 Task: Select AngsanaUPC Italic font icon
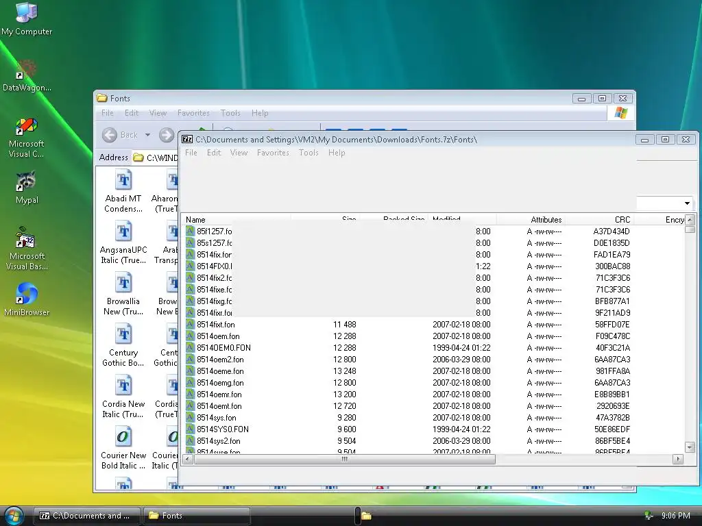(123, 243)
